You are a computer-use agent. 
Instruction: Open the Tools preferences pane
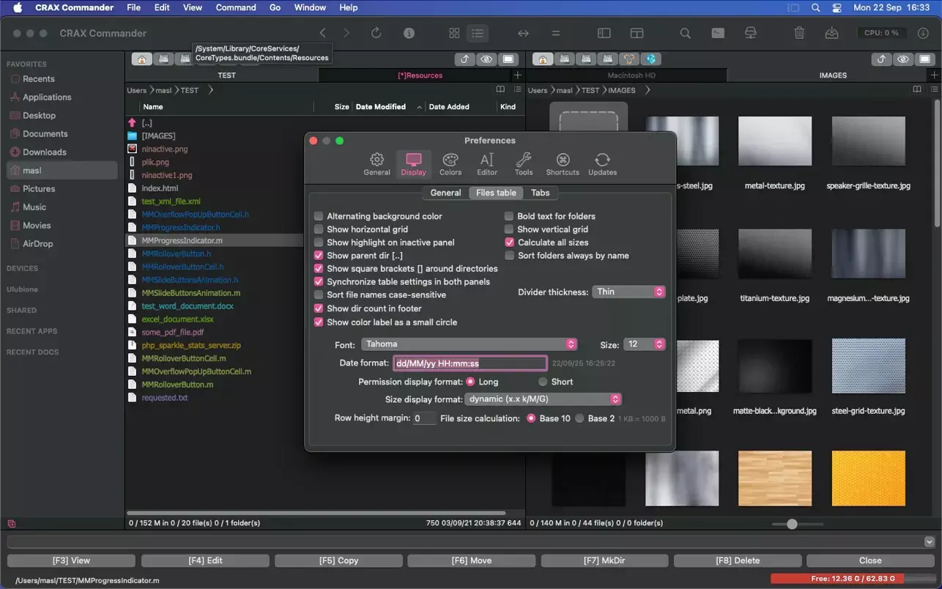click(523, 164)
